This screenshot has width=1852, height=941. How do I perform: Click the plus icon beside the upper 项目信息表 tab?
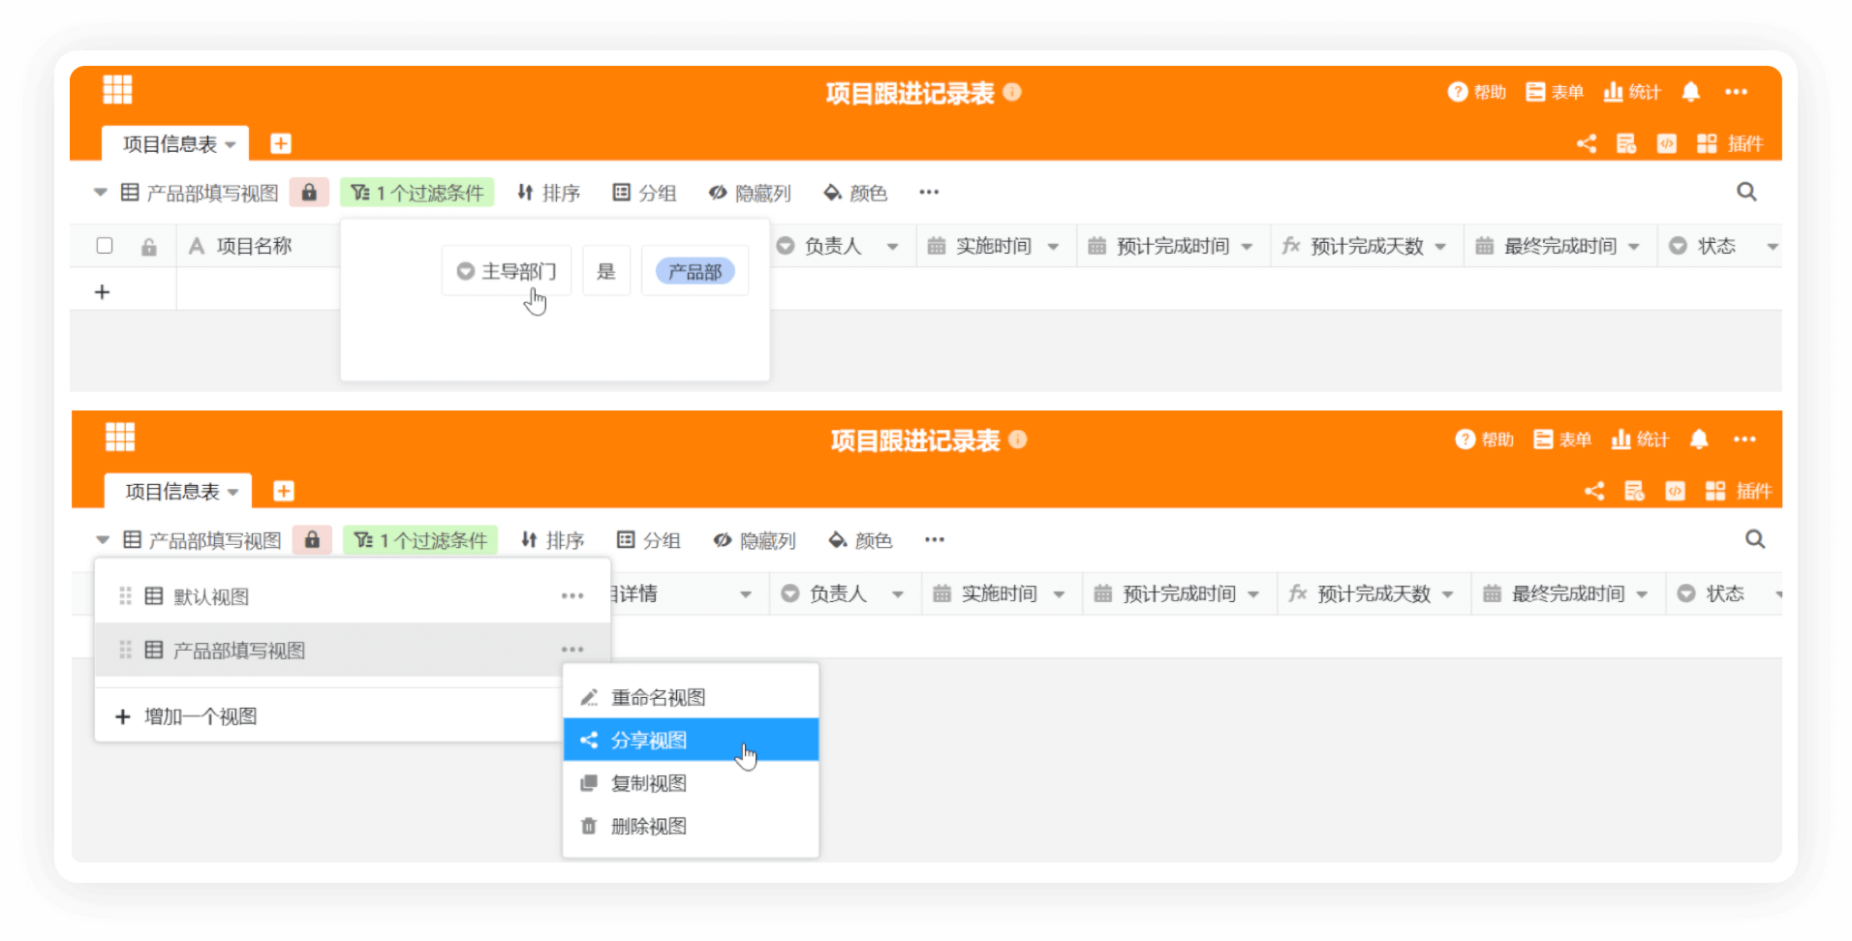281,144
